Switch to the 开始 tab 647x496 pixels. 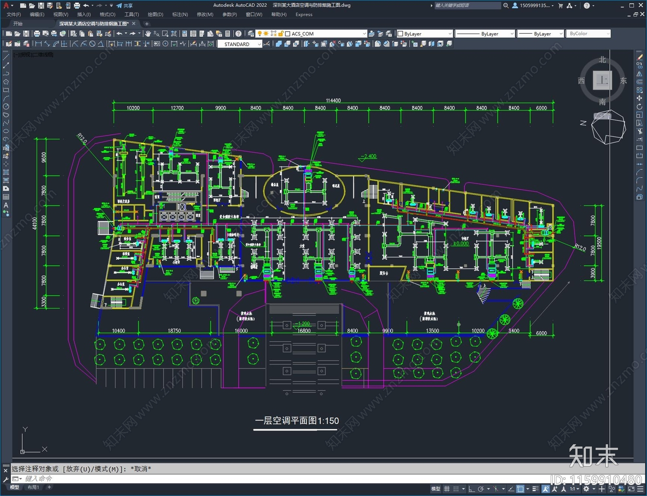[18, 23]
